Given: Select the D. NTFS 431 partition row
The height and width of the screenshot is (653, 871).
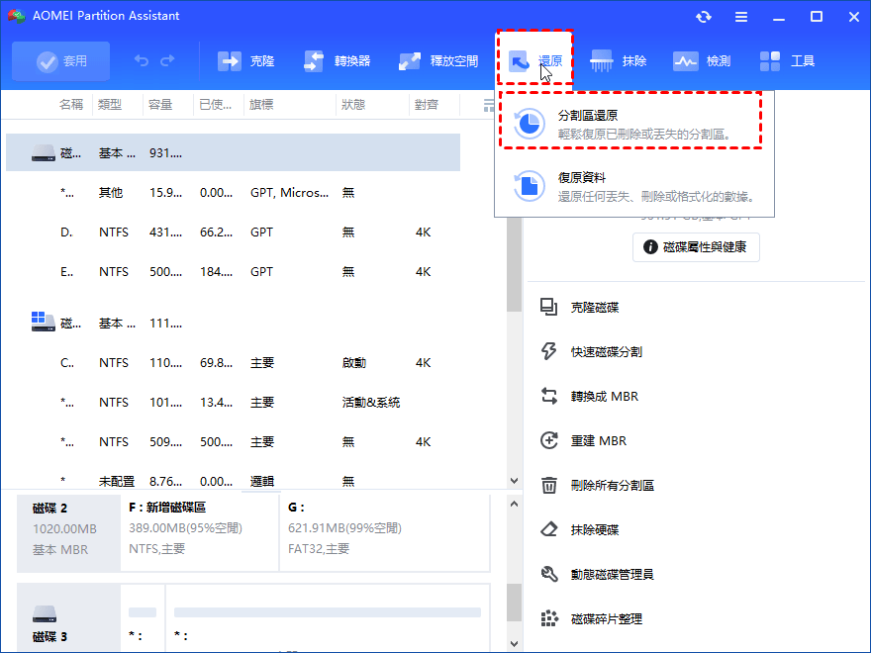Looking at the screenshot, I should point(233,233).
